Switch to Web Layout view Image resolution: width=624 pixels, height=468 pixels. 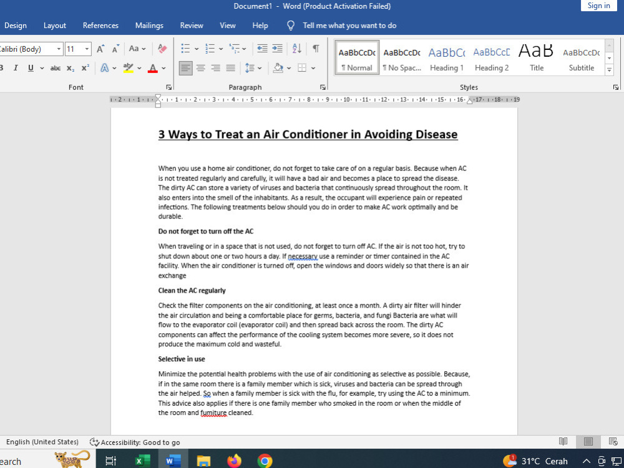point(613,441)
